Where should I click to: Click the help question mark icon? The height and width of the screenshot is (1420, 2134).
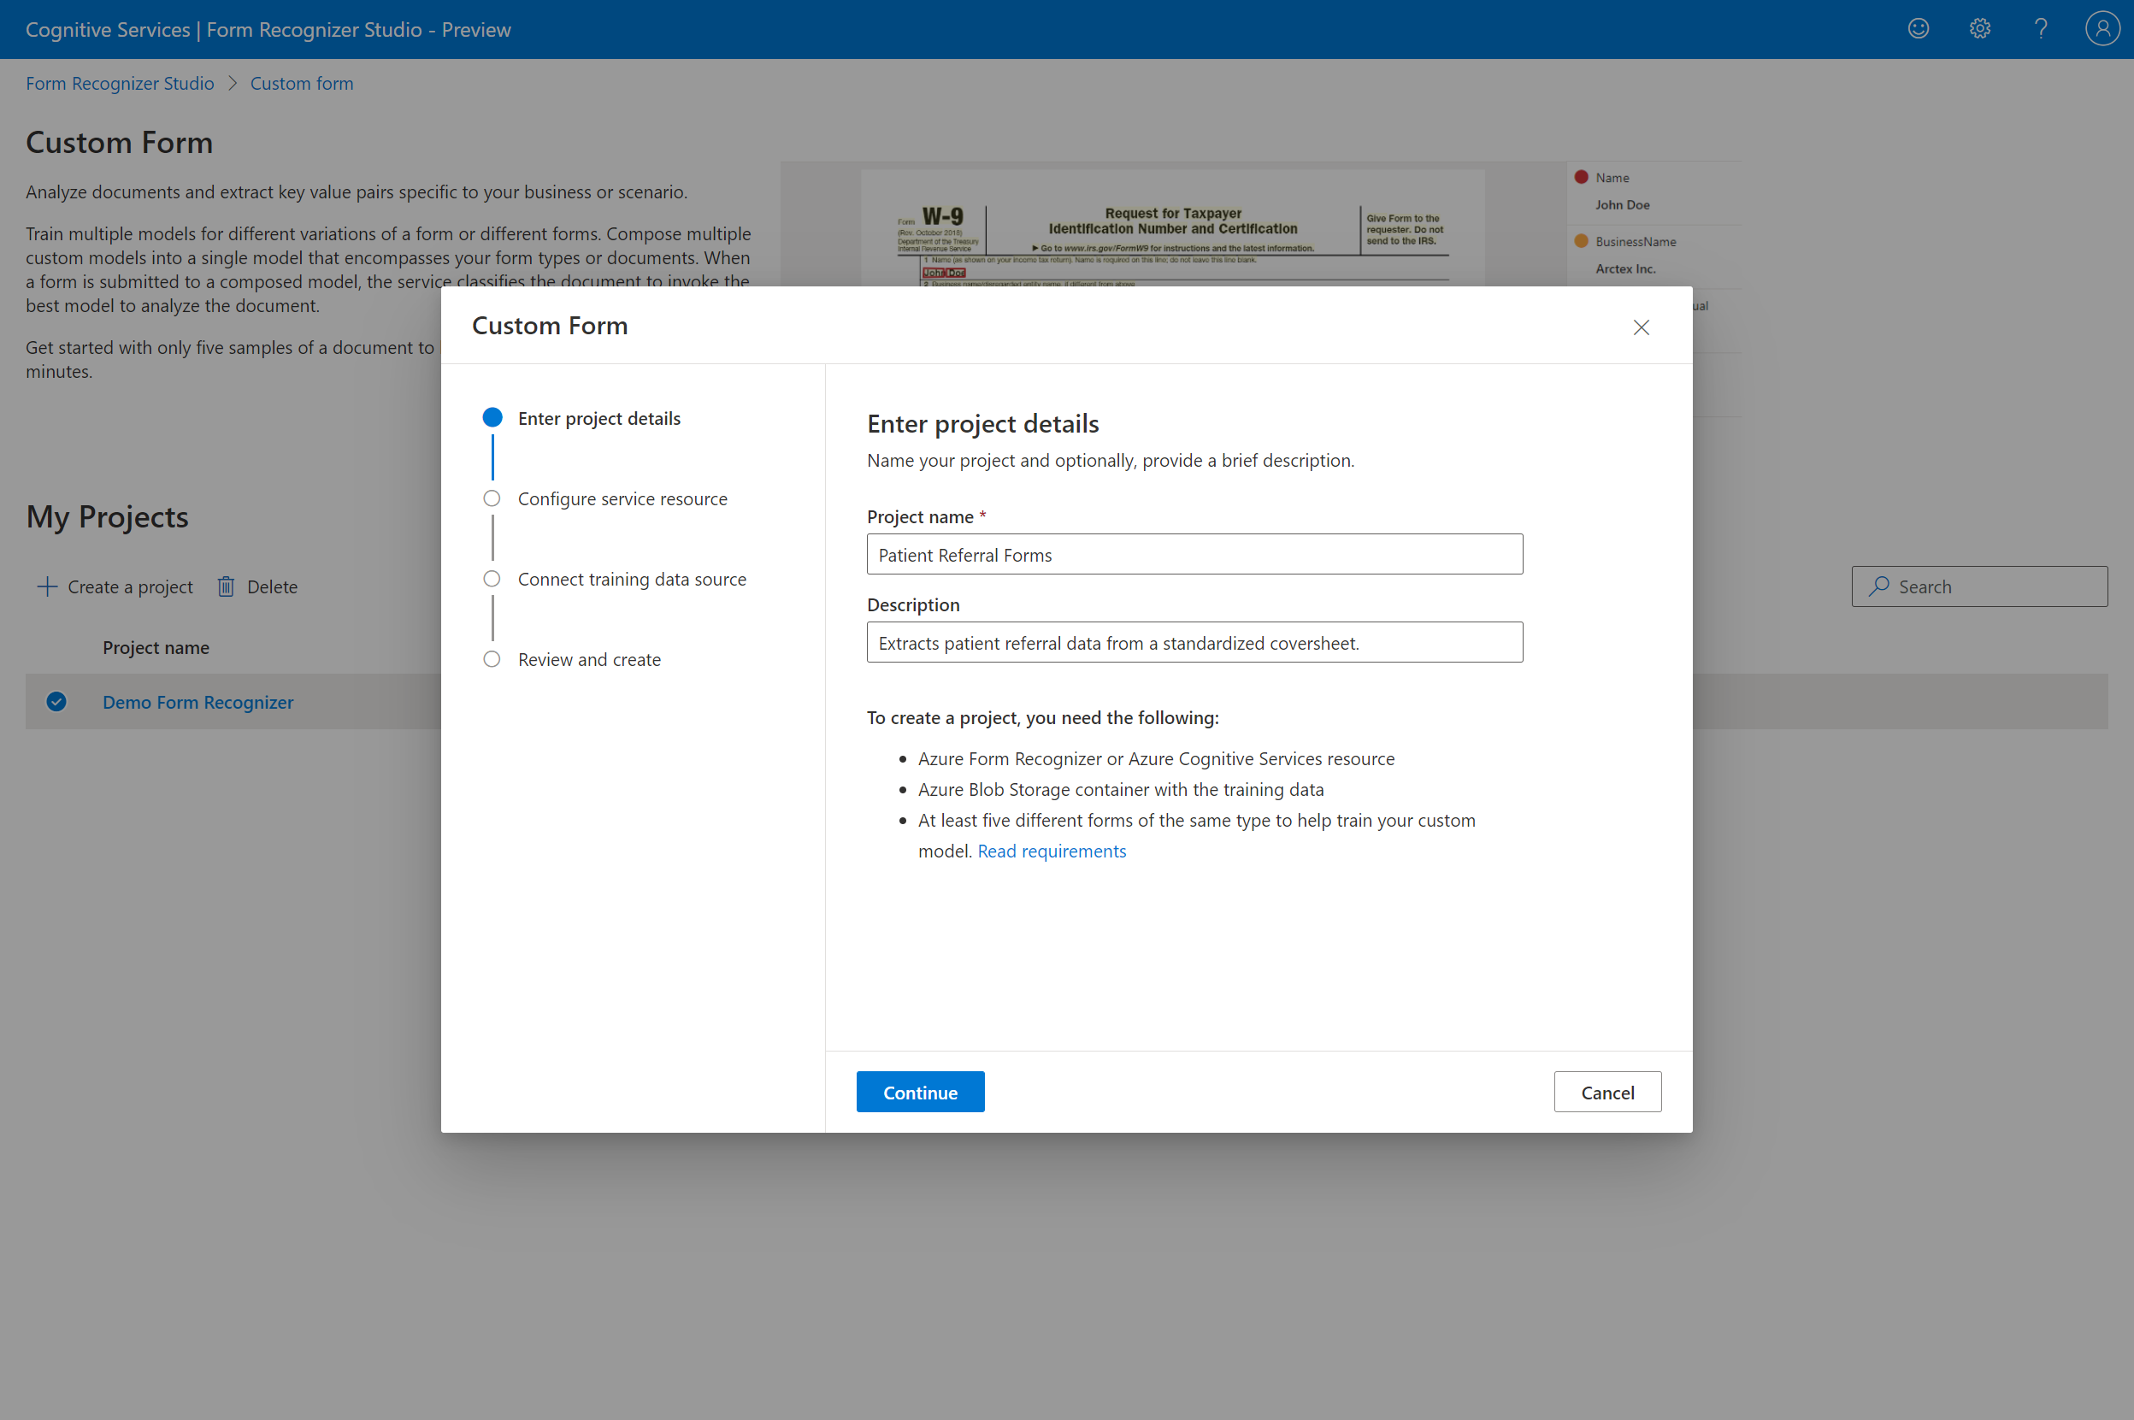[2040, 29]
